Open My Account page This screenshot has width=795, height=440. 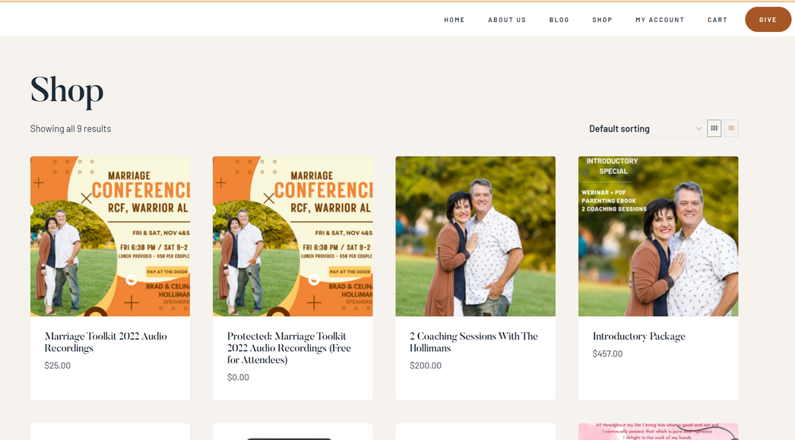[x=660, y=20]
